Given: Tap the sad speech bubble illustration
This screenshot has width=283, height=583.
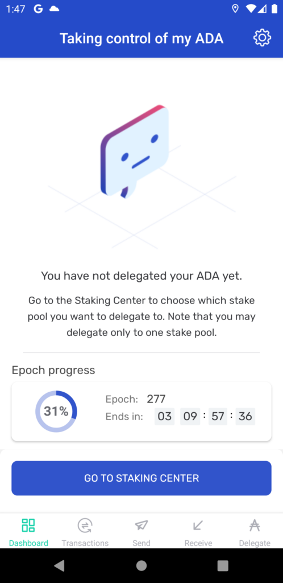Looking at the screenshot, I should pos(135,151).
